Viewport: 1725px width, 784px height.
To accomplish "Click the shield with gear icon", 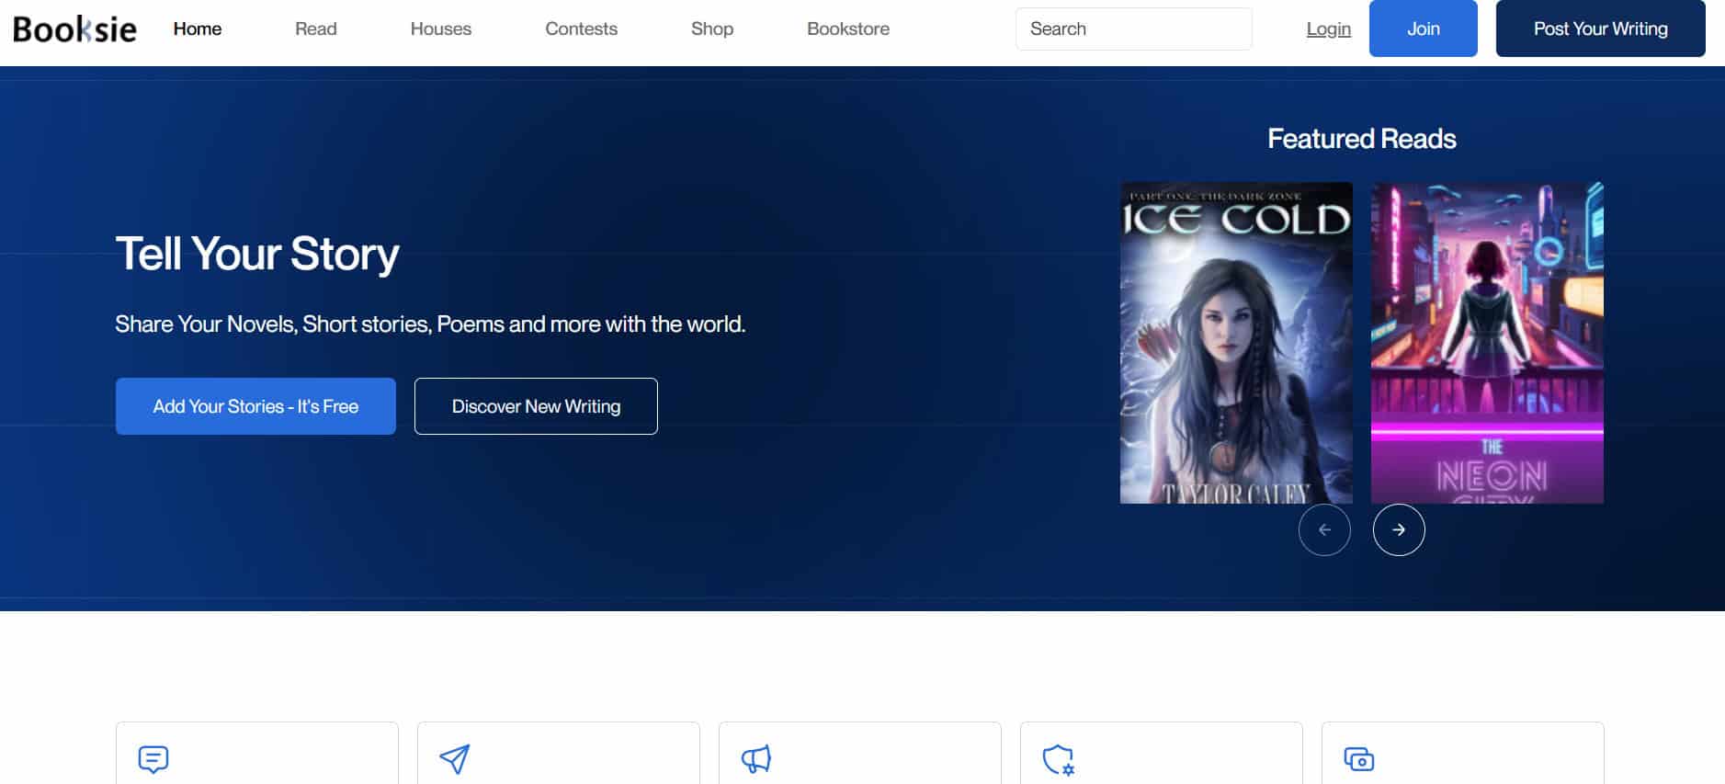I will coord(1058,759).
